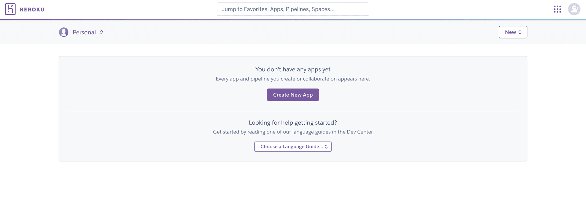
Task: Open the New dropdown button
Action: click(513, 32)
